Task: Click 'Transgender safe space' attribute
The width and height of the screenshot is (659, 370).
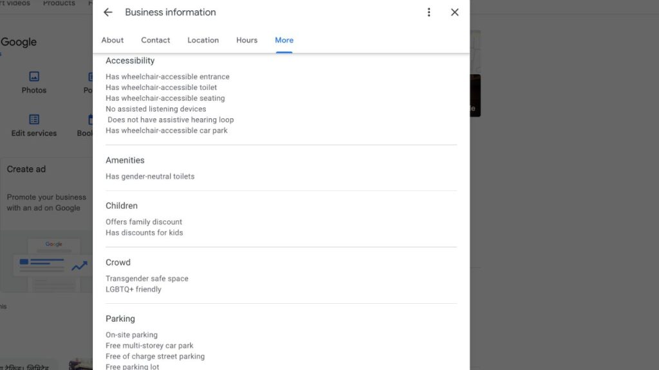Action: (x=147, y=279)
